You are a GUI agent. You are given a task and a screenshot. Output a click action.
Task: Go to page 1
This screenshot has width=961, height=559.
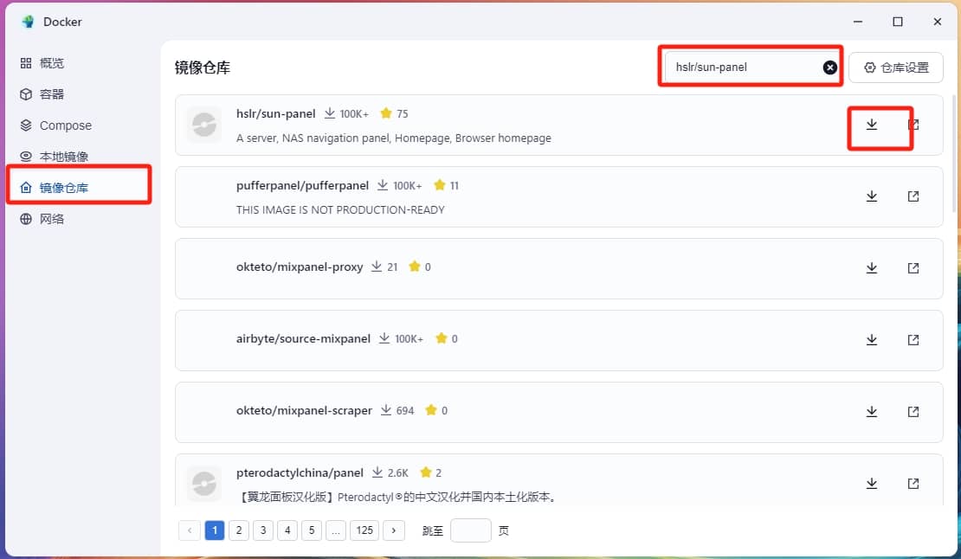pos(215,530)
